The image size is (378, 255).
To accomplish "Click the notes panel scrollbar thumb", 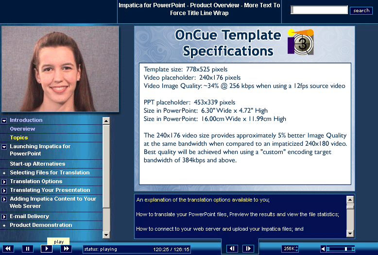I will pos(350,206).
